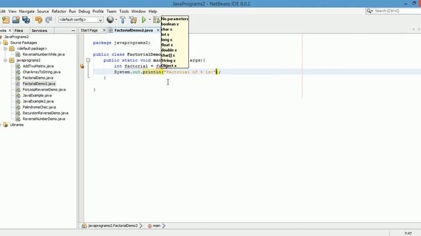This screenshot has width=421, height=236.
Task: Open the Window menu
Action: pos(139,12)
